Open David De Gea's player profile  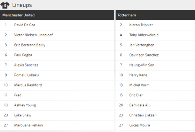[x=25, y=25]
